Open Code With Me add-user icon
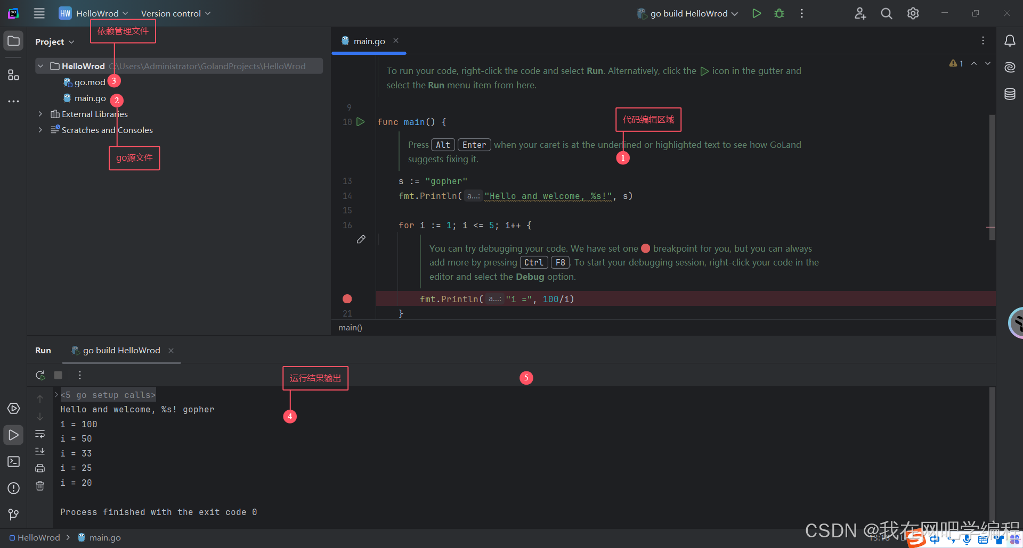 click(860, 13)
